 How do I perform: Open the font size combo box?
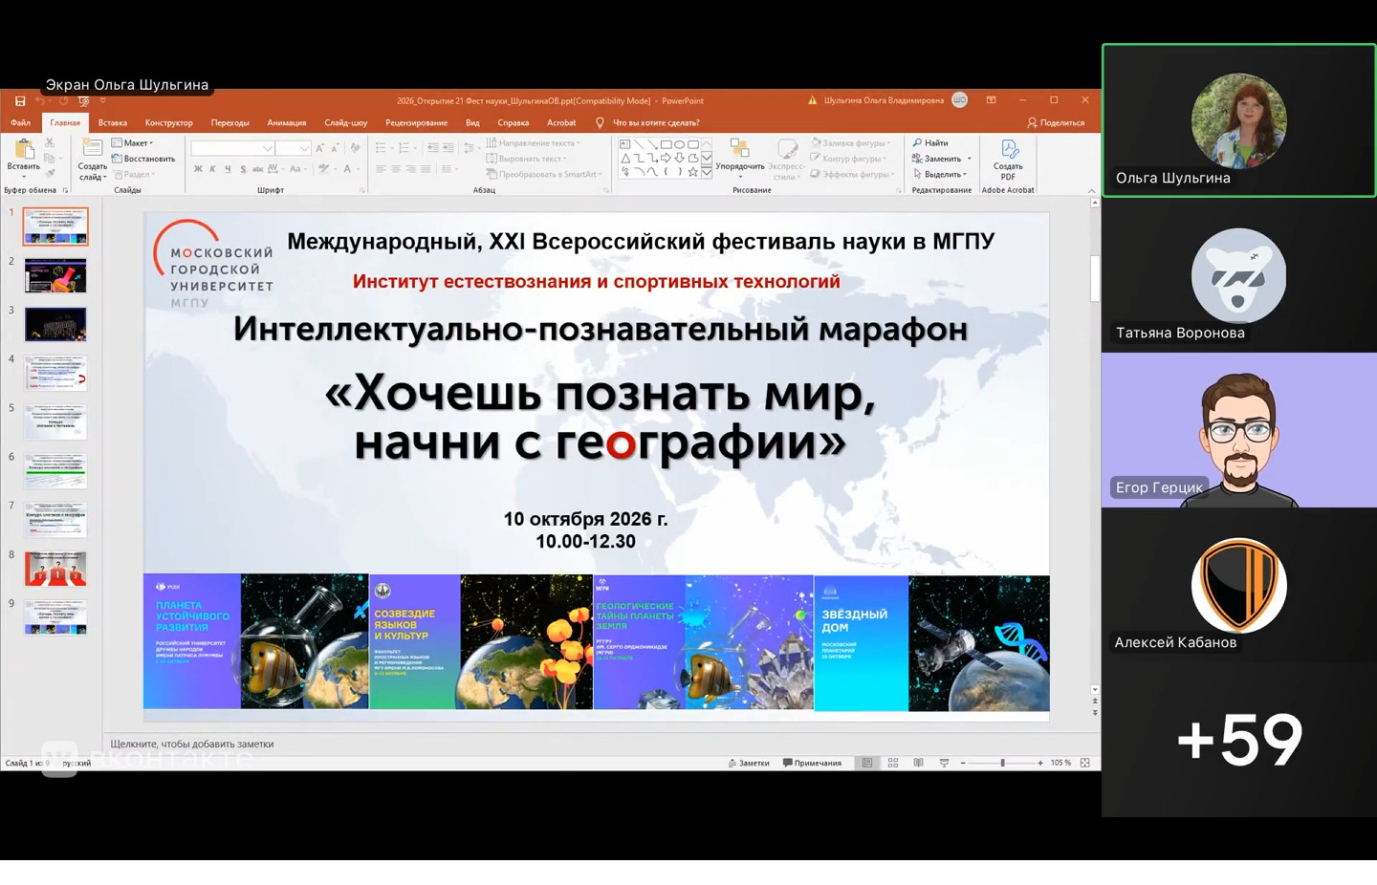point(294,148)
